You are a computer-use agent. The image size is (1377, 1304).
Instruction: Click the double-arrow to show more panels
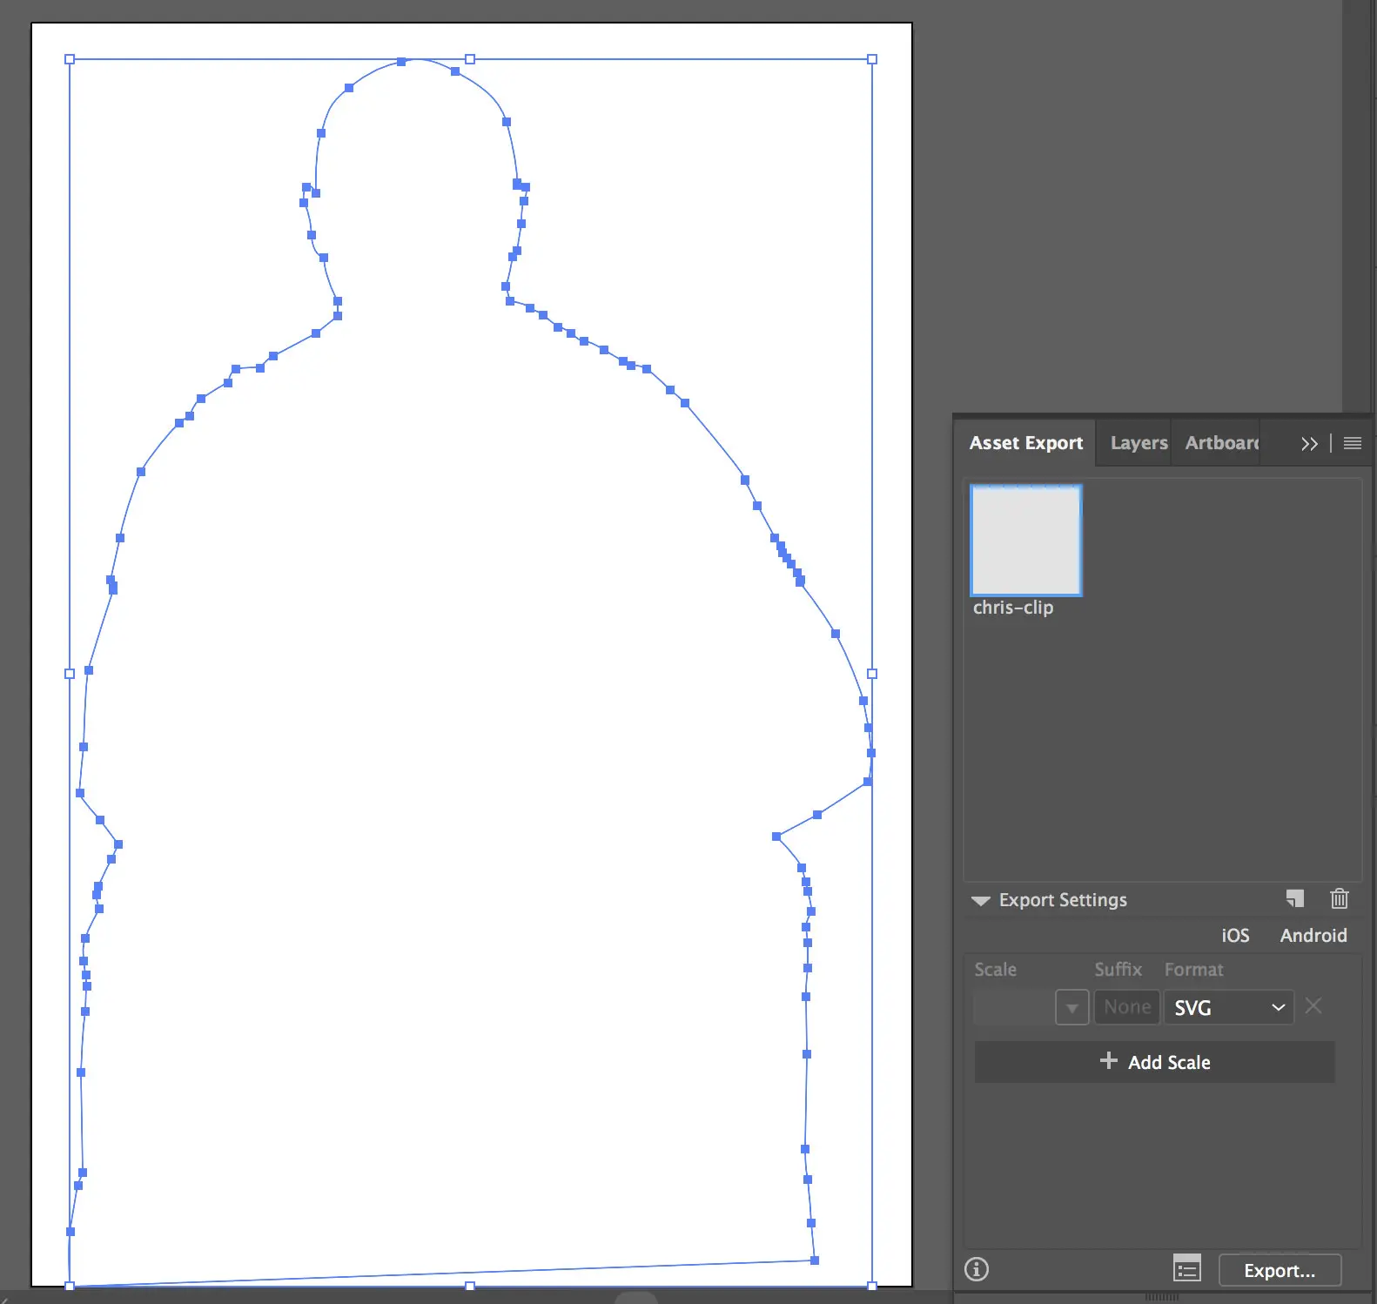[1309, 443]
